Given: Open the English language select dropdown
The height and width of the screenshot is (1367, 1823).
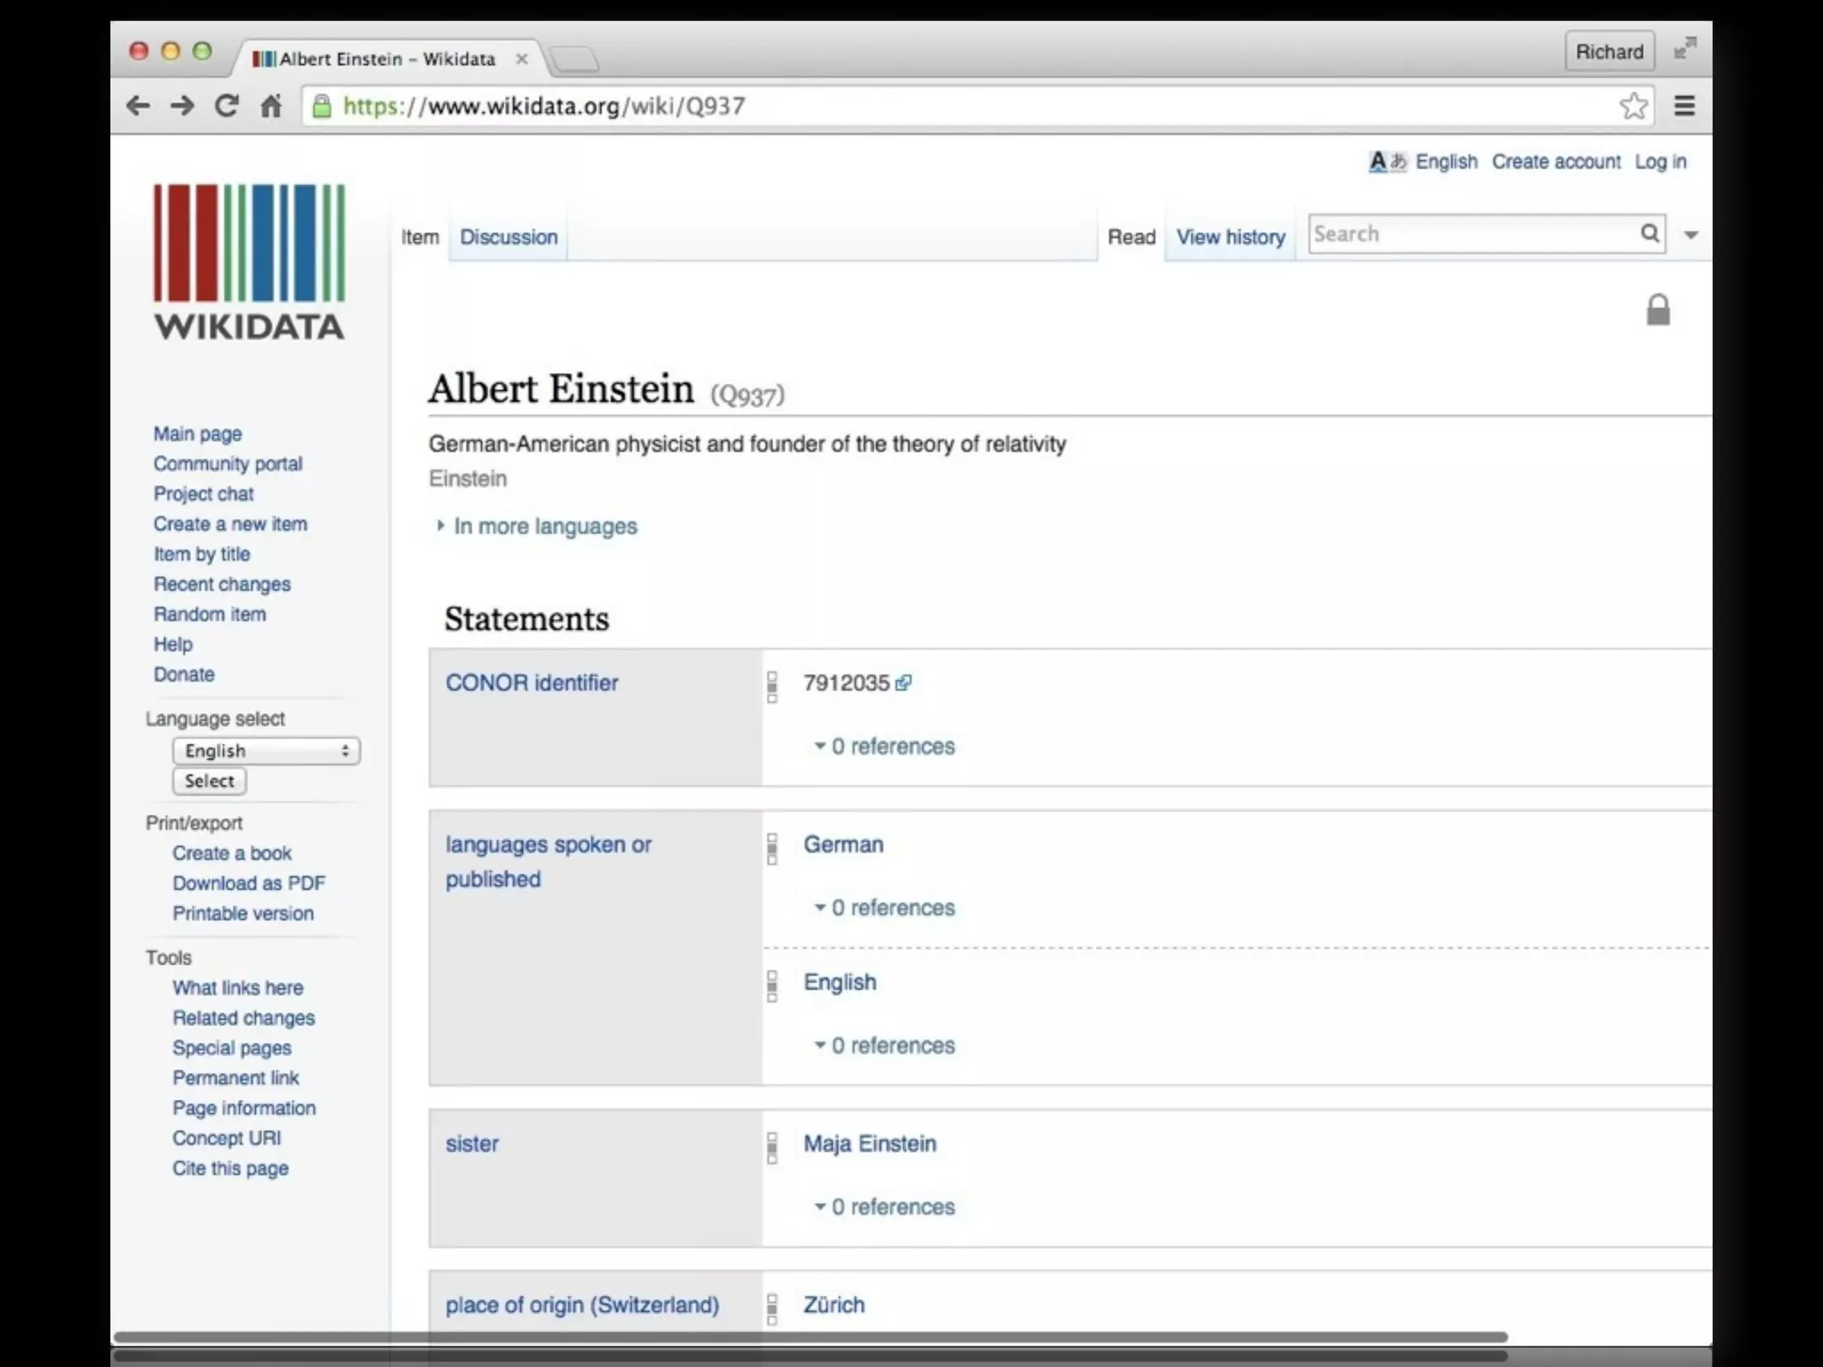Looking at the screenshot, I should click(266, 750).
